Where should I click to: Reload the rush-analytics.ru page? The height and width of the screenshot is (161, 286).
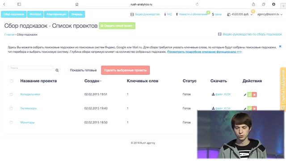[197, 4]
